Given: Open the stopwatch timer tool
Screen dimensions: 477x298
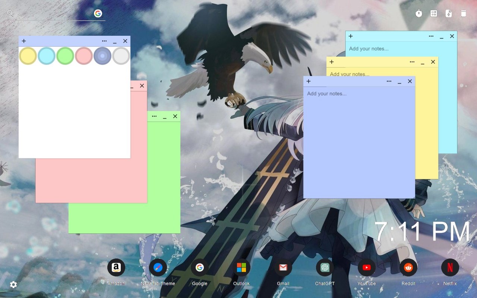Looking at the screenshot, I should tap(419, 14).
